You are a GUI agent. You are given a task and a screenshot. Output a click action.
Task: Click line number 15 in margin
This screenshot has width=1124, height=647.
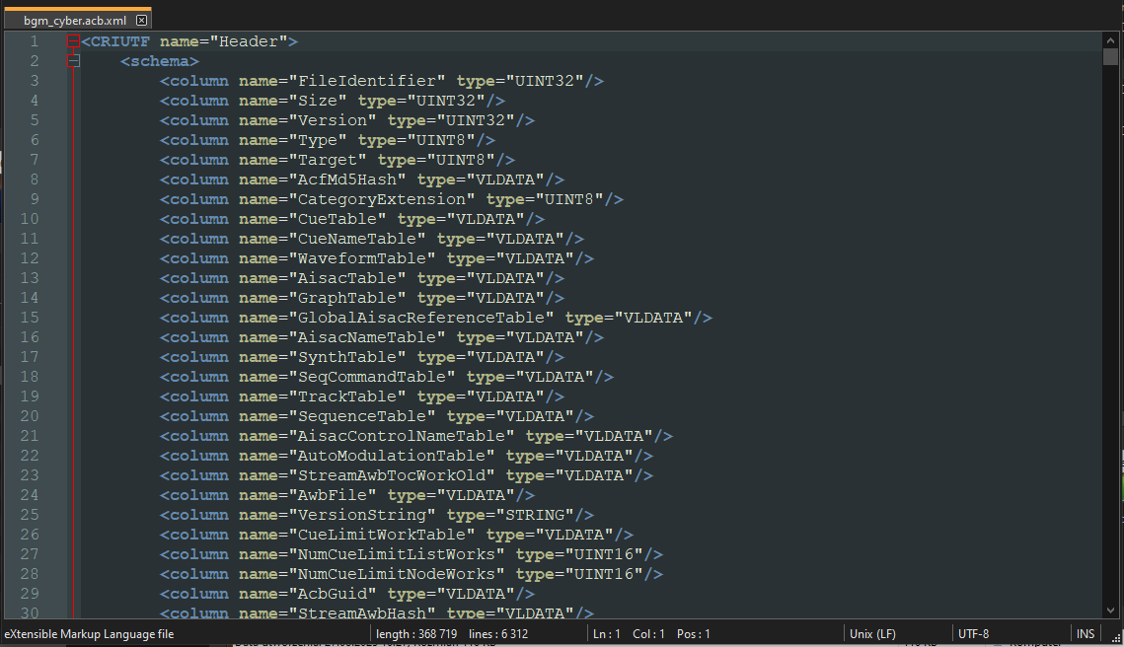click(x=30, y=318)
